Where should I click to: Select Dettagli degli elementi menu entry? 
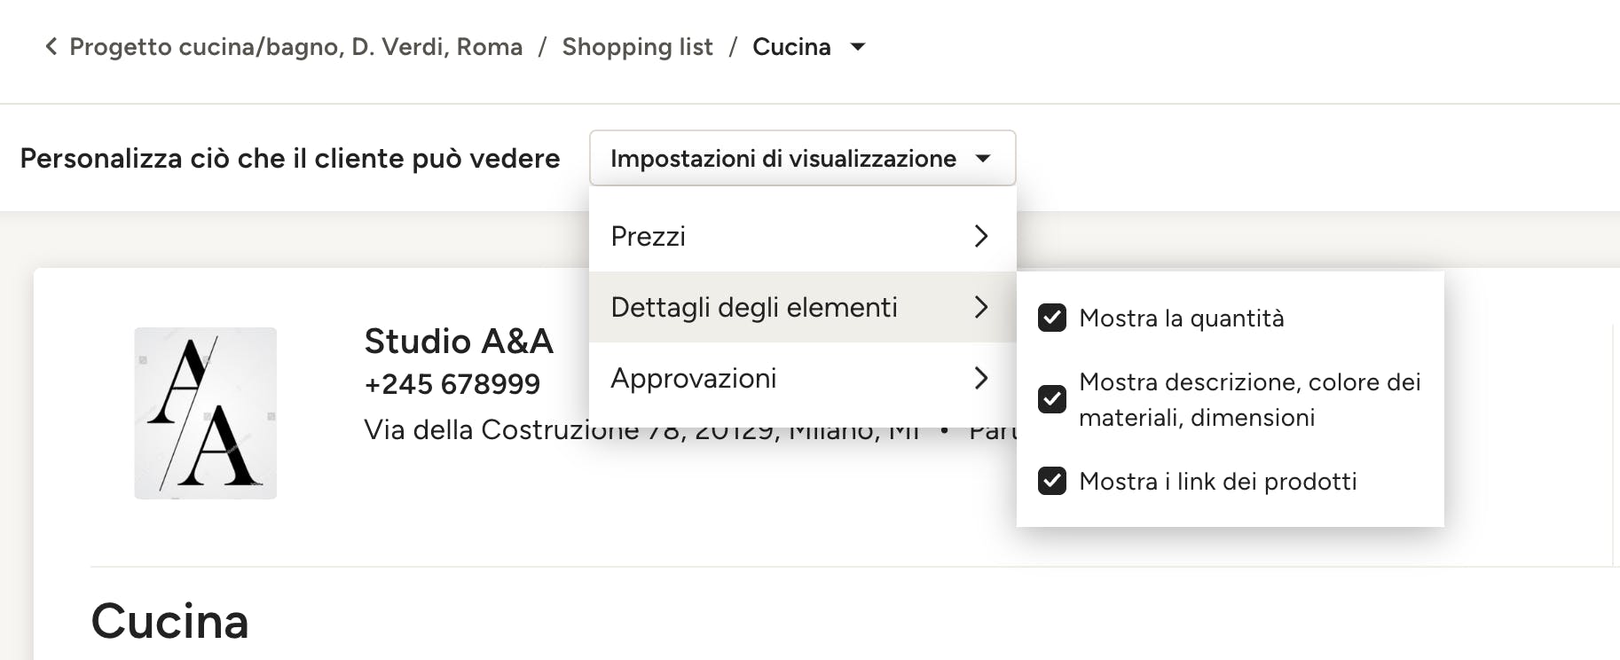pyautogui.click(x=802, y=307)
